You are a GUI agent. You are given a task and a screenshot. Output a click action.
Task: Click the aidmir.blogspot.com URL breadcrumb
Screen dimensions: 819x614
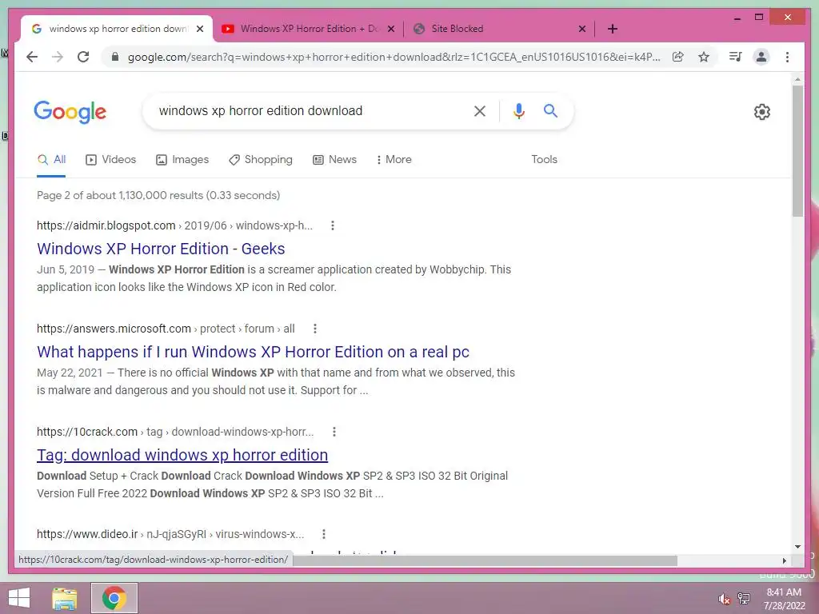pos(174,225)
